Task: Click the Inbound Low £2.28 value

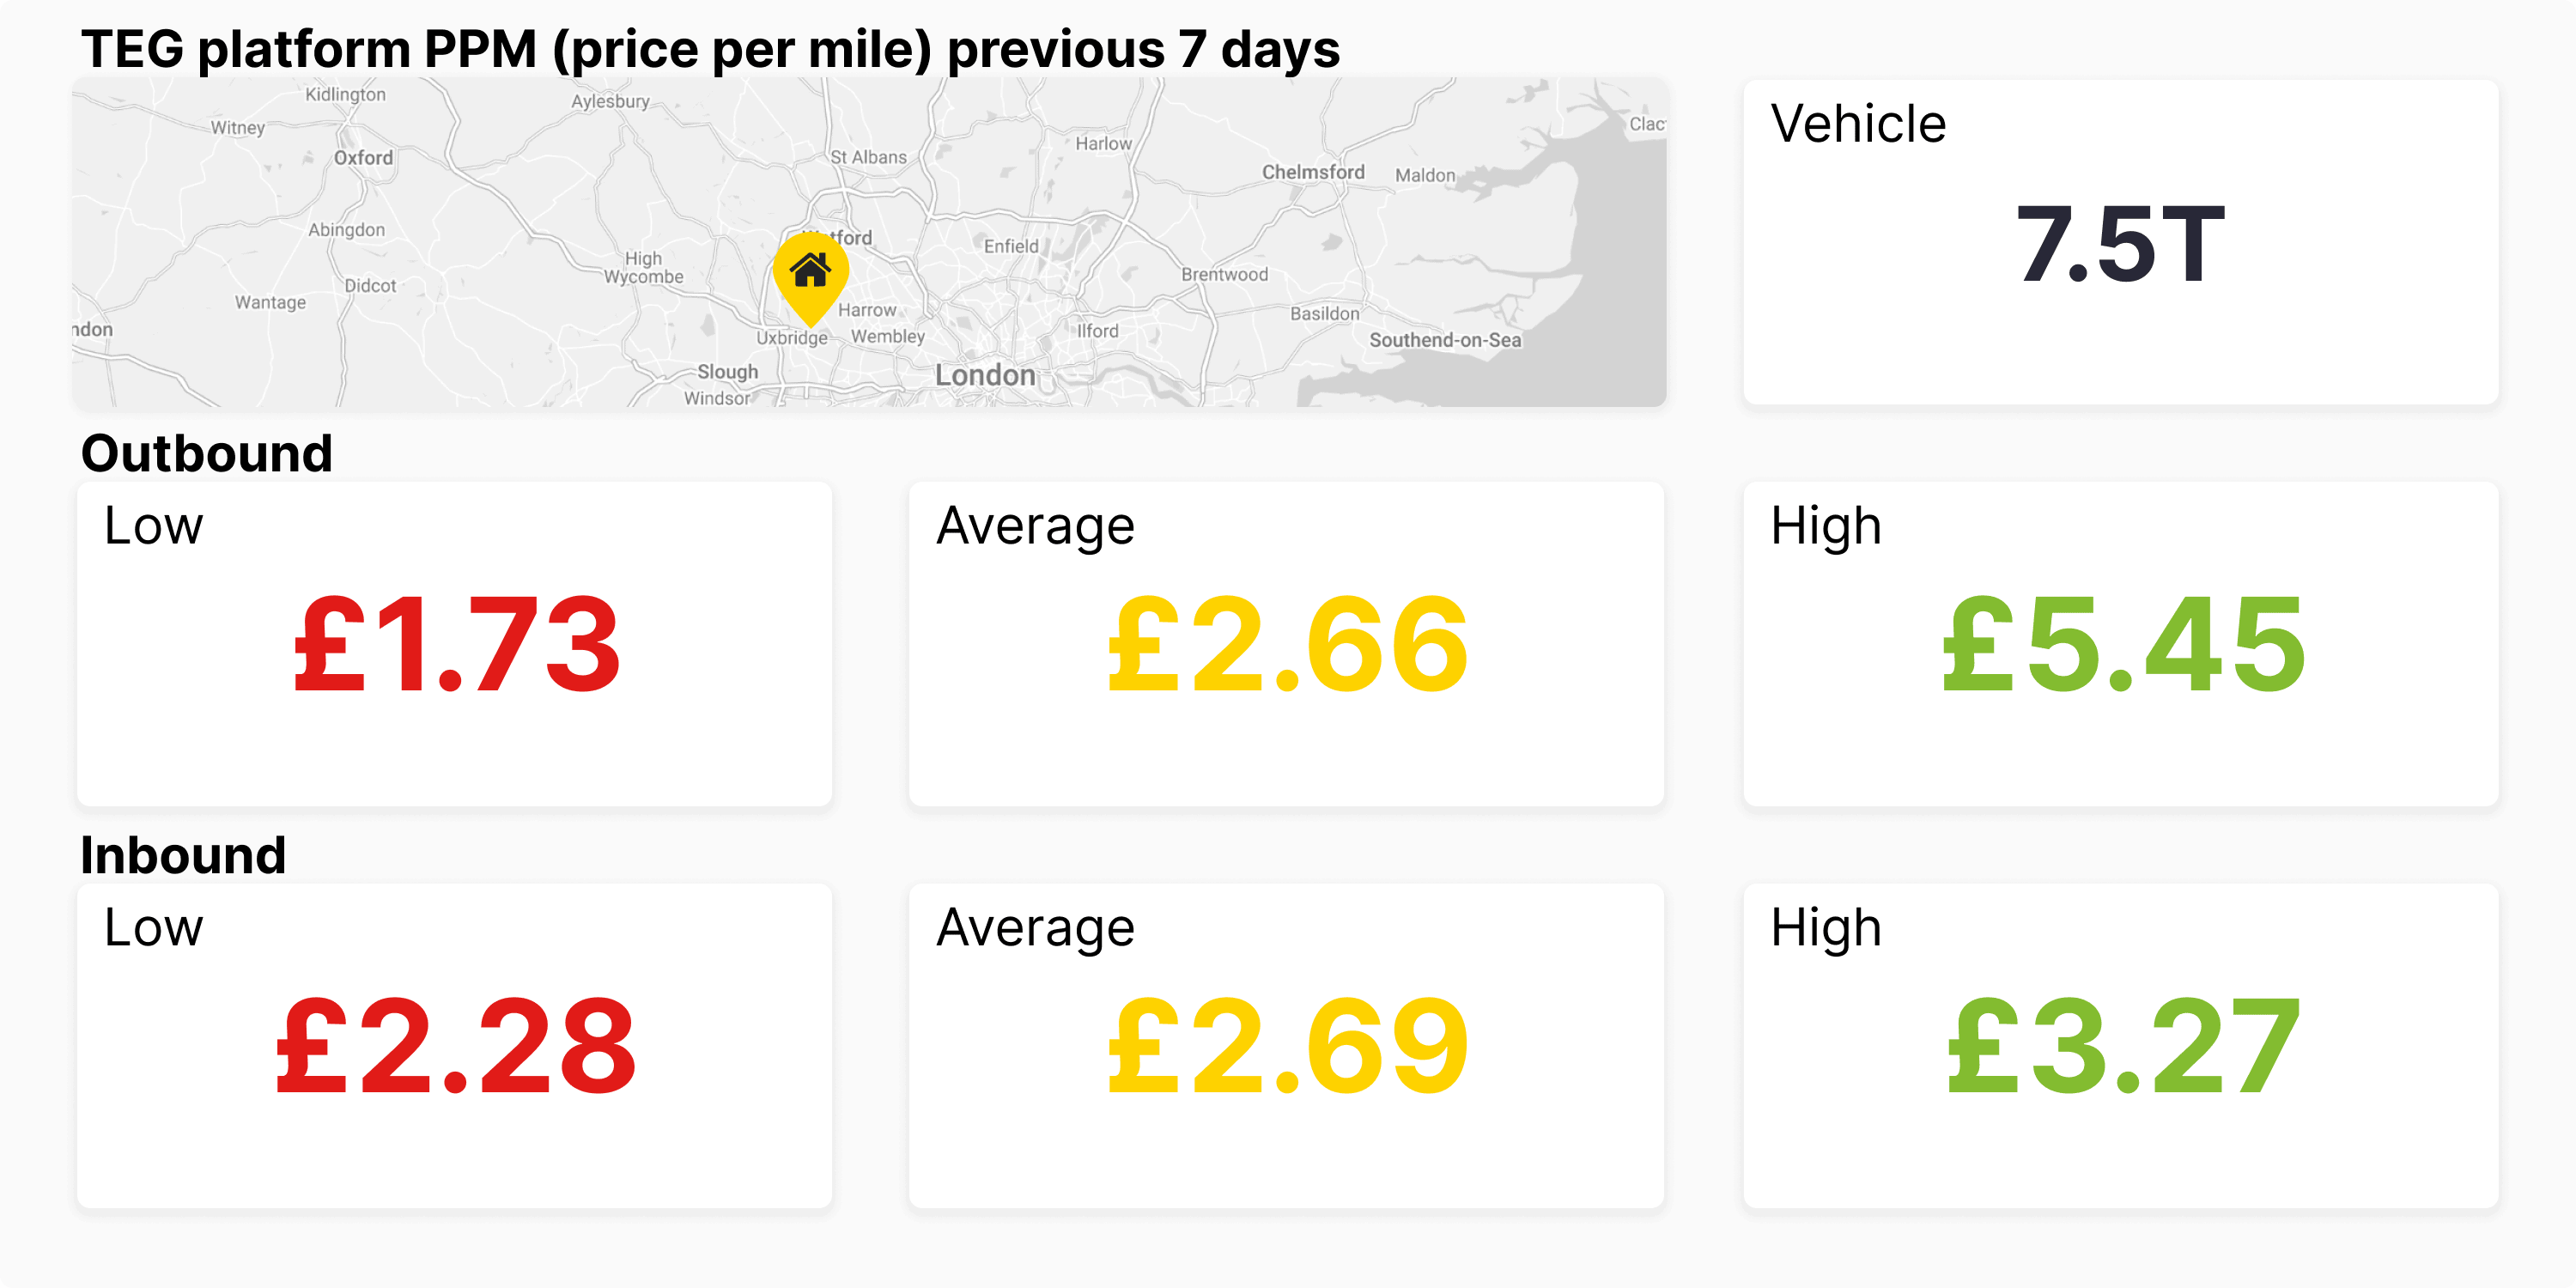Action: coord(455,1047)
